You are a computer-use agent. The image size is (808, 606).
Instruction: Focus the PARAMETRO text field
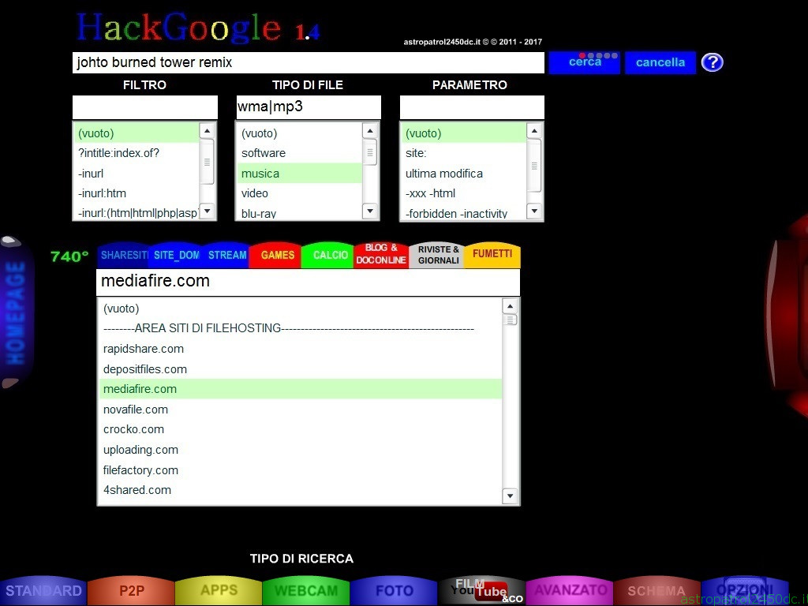(x=472, y=107)
